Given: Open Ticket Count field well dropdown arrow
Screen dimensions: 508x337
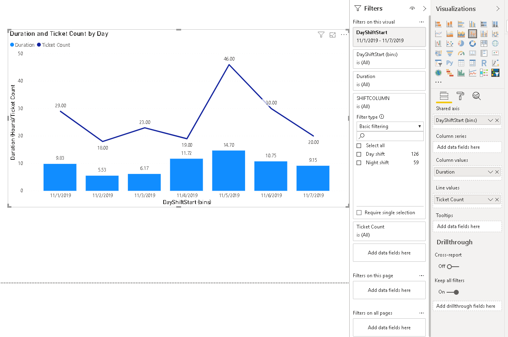Looking at the screenshot, I should [490, 200].
